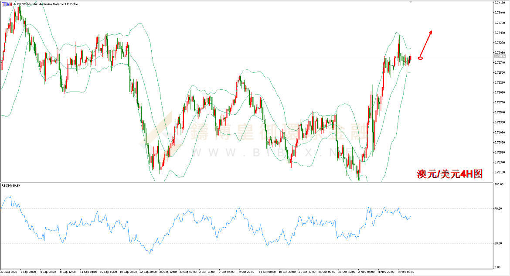Click the 22 Sep 20:00 time axis label

click(x=148, y=272)
